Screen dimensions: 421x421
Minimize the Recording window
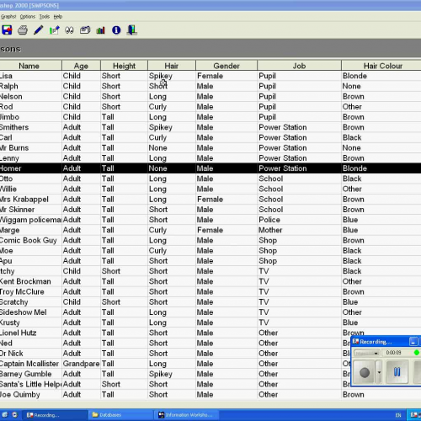click(x=413, y=342)
